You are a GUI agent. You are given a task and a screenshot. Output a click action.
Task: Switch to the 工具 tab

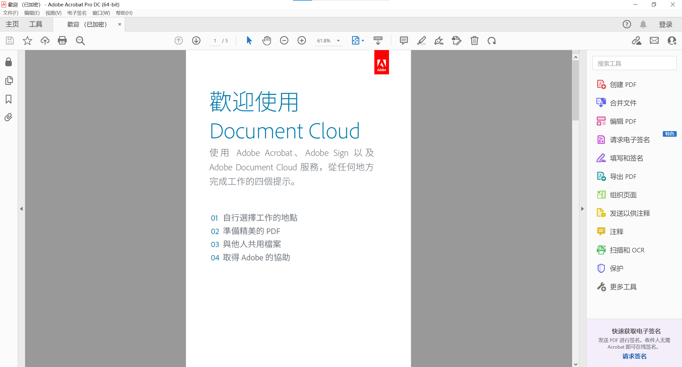pyautogui.click(x=36, y=24)
